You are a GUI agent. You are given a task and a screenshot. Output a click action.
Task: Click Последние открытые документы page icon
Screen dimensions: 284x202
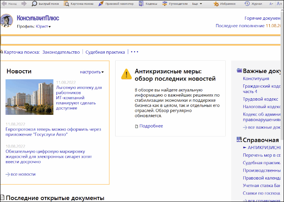click(2, 198)
